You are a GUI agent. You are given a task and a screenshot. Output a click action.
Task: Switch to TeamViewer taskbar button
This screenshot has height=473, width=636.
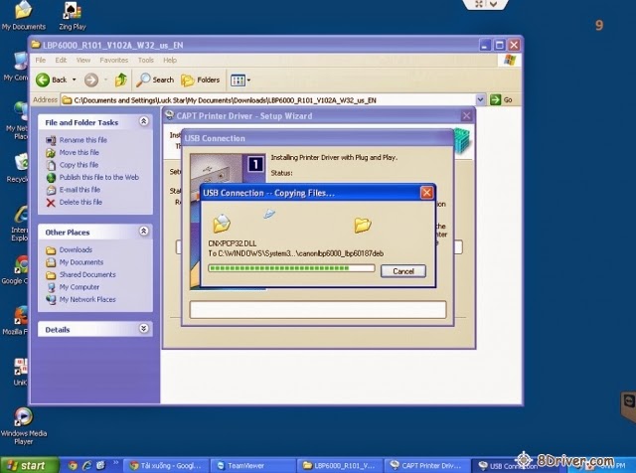pyautogui.click(x=252, y=466)
